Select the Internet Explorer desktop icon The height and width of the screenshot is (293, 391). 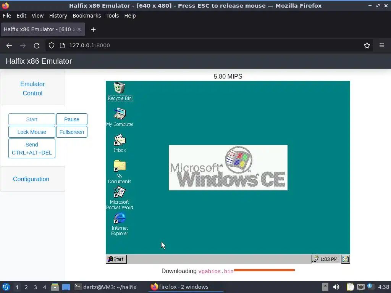click(x=120, y=224)
